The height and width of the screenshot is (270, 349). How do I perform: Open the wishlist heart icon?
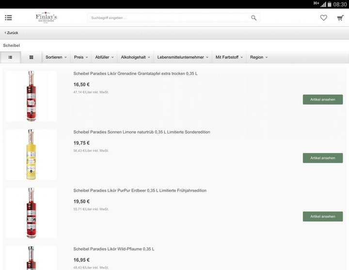tap(323, 18)
